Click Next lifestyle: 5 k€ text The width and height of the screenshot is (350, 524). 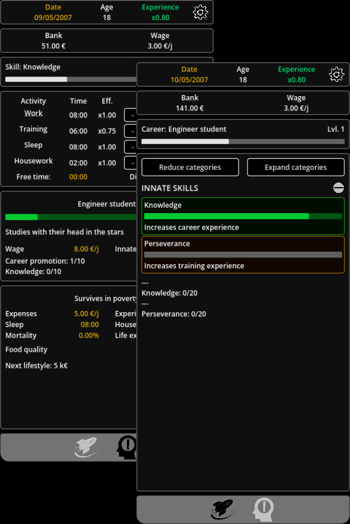[36, 366]
